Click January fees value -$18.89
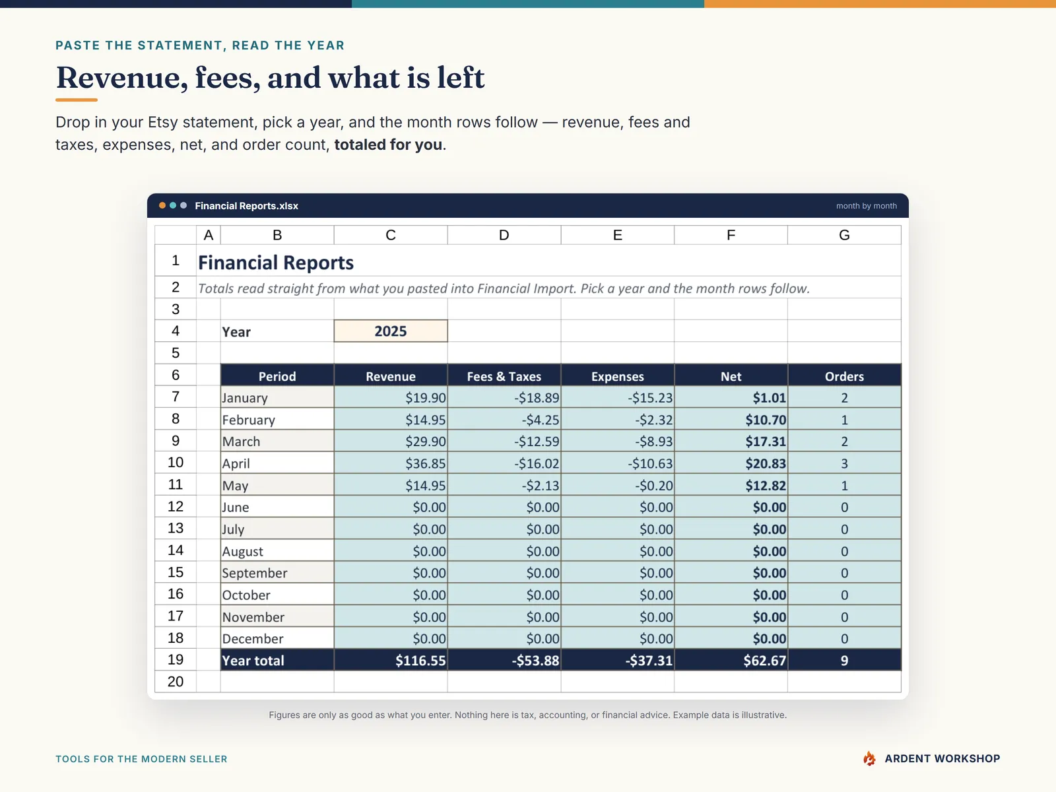Screen dimensions: 1056x792 [504, 397]
